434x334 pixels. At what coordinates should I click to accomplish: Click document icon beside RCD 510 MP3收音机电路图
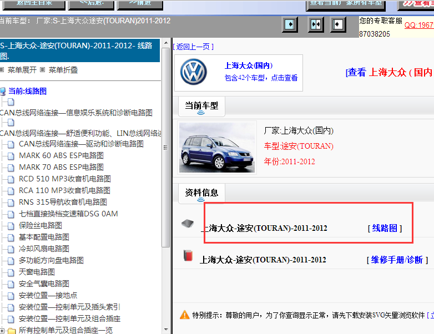11,179
